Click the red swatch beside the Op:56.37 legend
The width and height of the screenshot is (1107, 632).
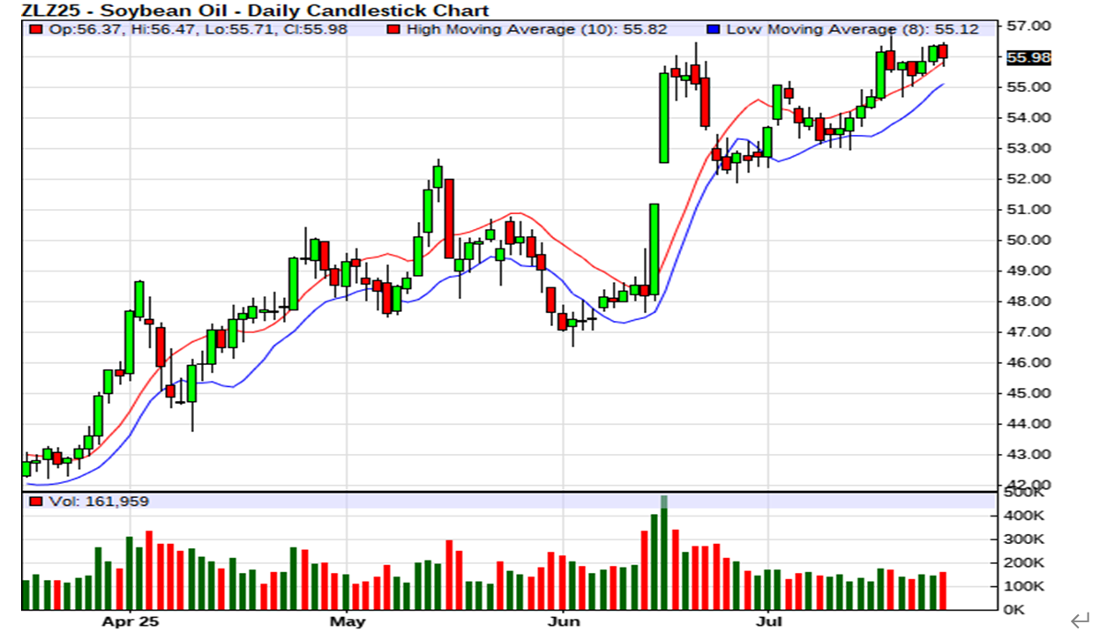(x=34, y=29)
